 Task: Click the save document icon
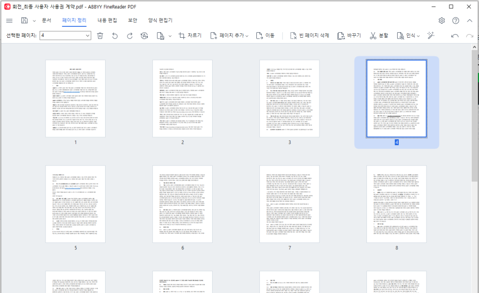(24, 20)
